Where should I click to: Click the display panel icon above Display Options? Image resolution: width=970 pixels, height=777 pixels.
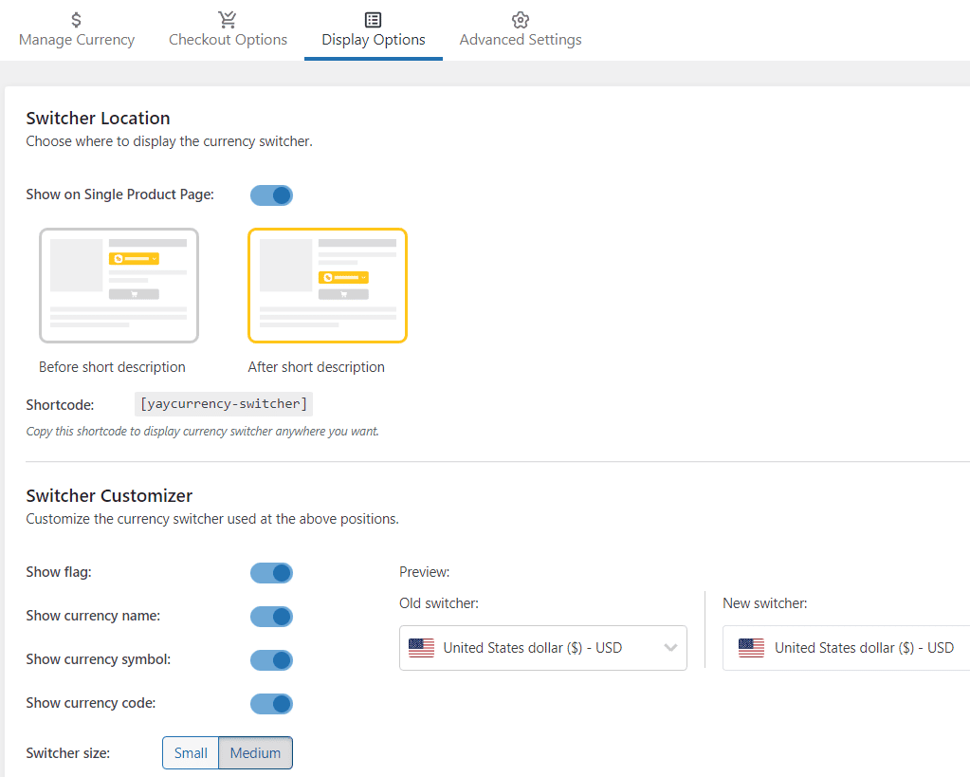(373, 17)
